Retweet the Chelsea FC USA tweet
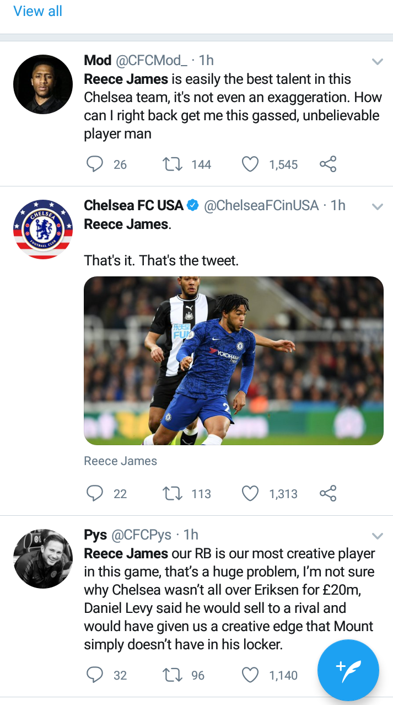This screenshot has height=705, width=393. click(x=174, y=493)
